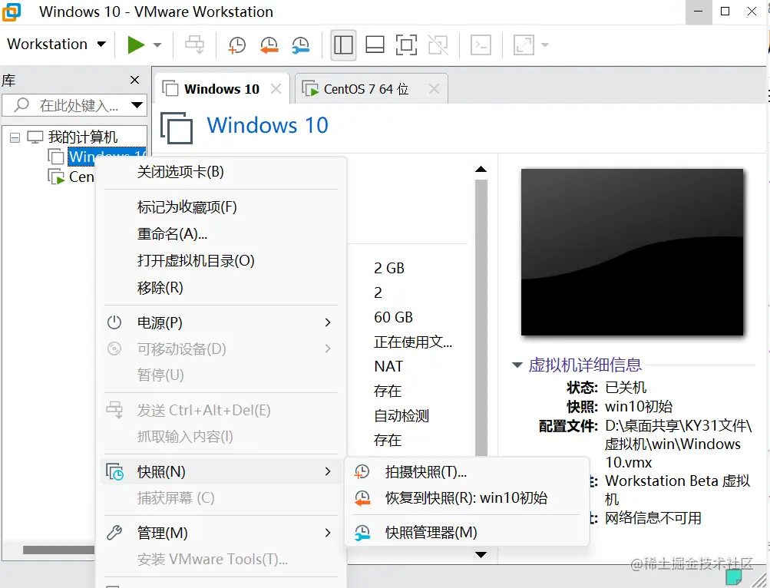Click the Windows 10 VM screen thumbnail
770x588 pixels.
[x=632, y=252]
